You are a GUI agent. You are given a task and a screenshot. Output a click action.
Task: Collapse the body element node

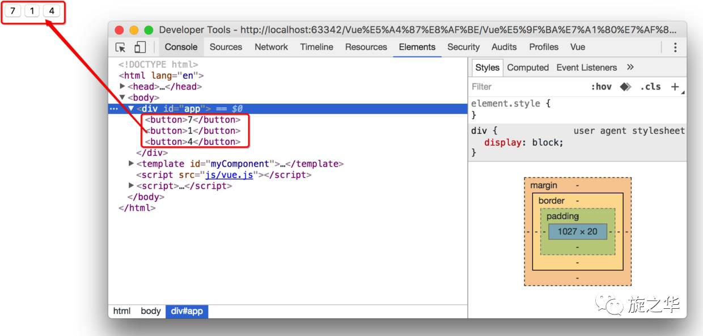pyautogui.click(x=122, y=97)
